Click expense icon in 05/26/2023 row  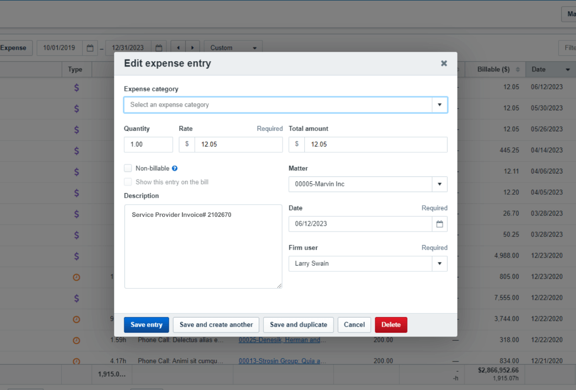(76, 129)
